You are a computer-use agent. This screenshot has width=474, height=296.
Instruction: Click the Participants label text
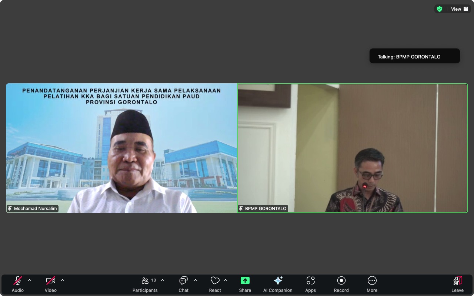pyautogui.click(x=145, y=290)
